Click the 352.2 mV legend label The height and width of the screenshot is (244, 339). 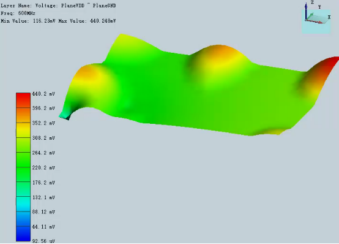click(x=43, y=123)
